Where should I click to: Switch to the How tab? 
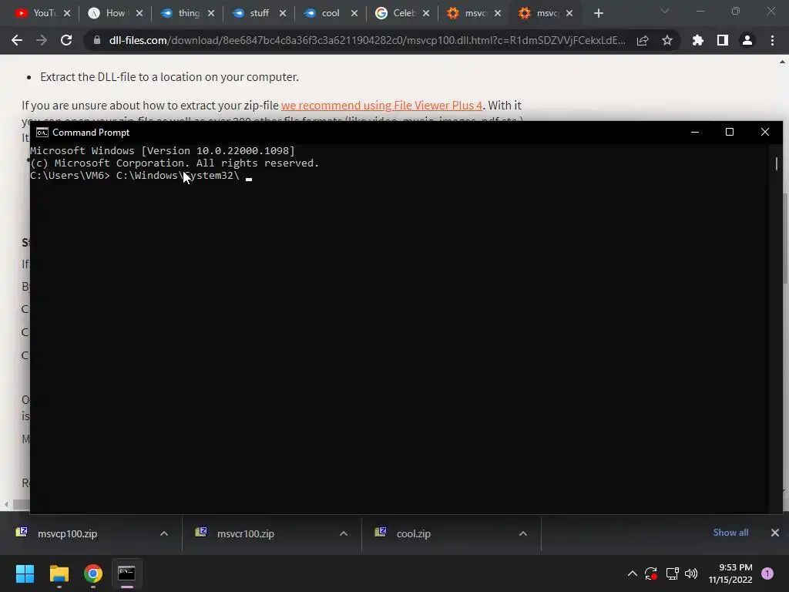pos(116,13)
